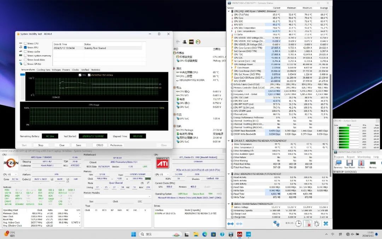
Task: Click the Memory module icon in HWiNFO64 toolbar
Action: [x=373, y=163]
